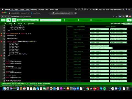
Task: Save the song with the floppy disk icon
Action: pos(9,20)
